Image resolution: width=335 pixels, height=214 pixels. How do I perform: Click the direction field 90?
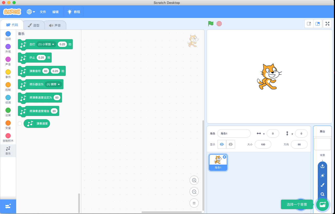click(299, 144)
